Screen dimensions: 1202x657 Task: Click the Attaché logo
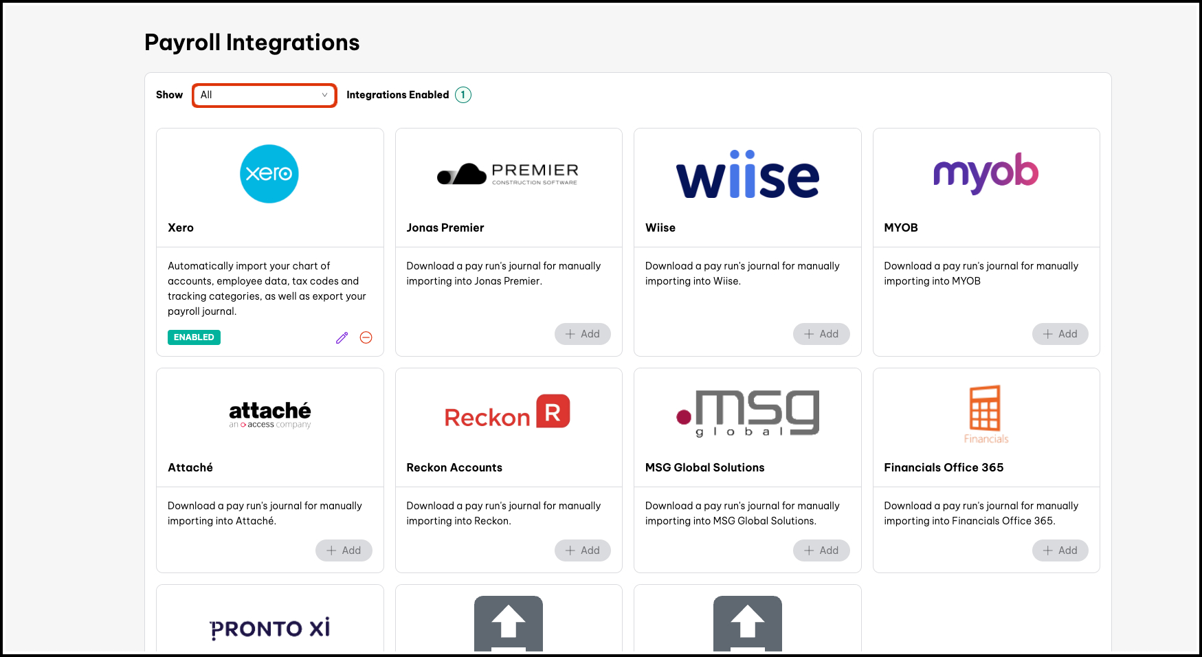269,414
